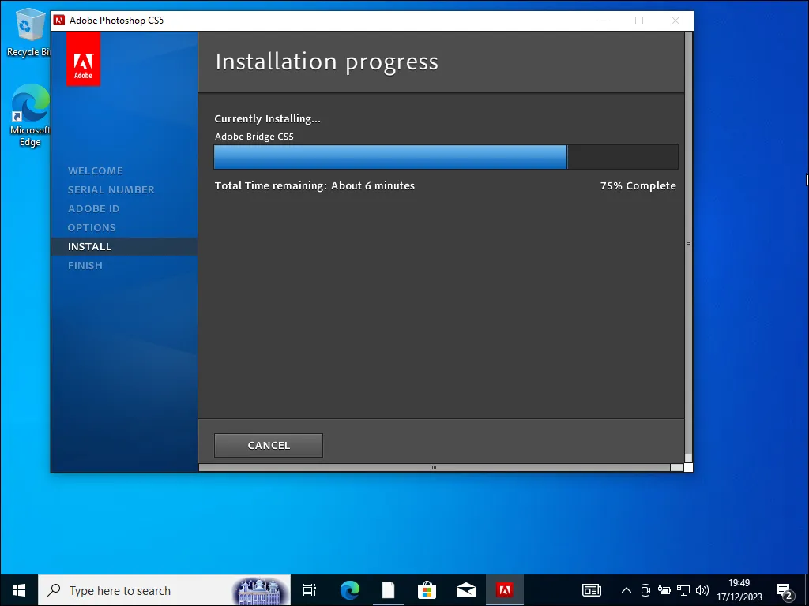809x606 pixels.
Task: Go to the WELCOME step in the sidebar
Action: click(95, 170)
